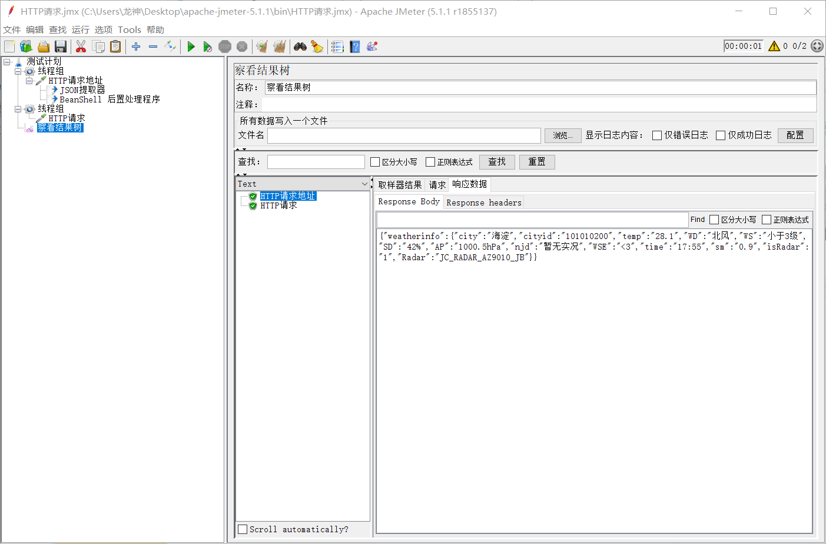
Task: Open the Tools menu
Action: point(130,29)
